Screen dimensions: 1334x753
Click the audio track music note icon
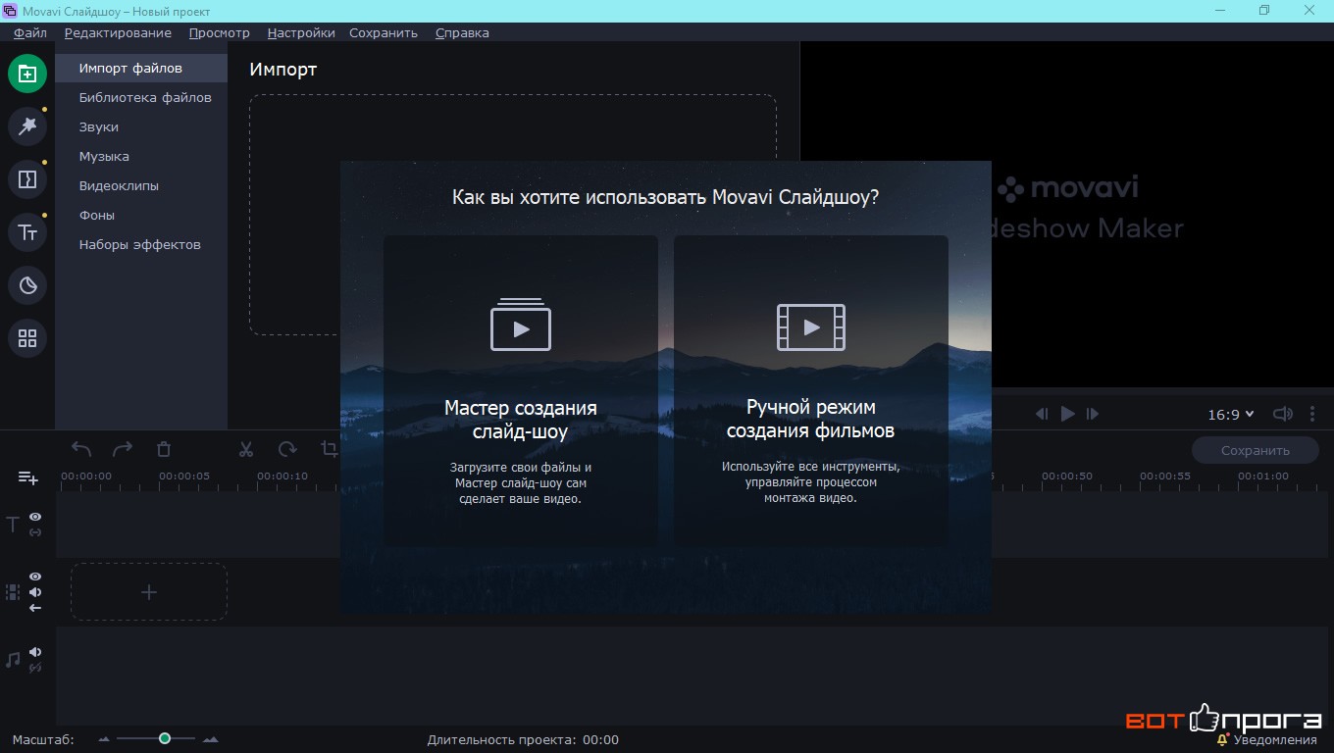[13, 660]
